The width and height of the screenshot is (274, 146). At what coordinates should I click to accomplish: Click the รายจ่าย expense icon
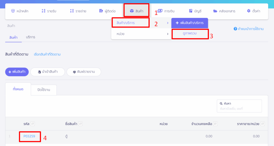point(72,11)
